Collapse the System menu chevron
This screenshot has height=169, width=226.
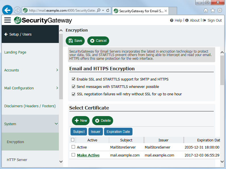click(x=56, y=124)
